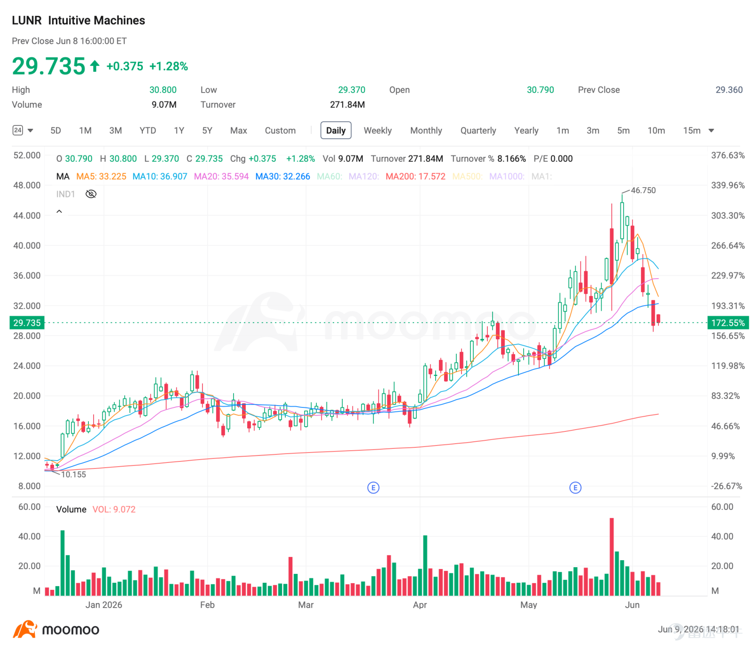
Task: Switch to Monthly candle interval
Action: [x=426, y=131]
